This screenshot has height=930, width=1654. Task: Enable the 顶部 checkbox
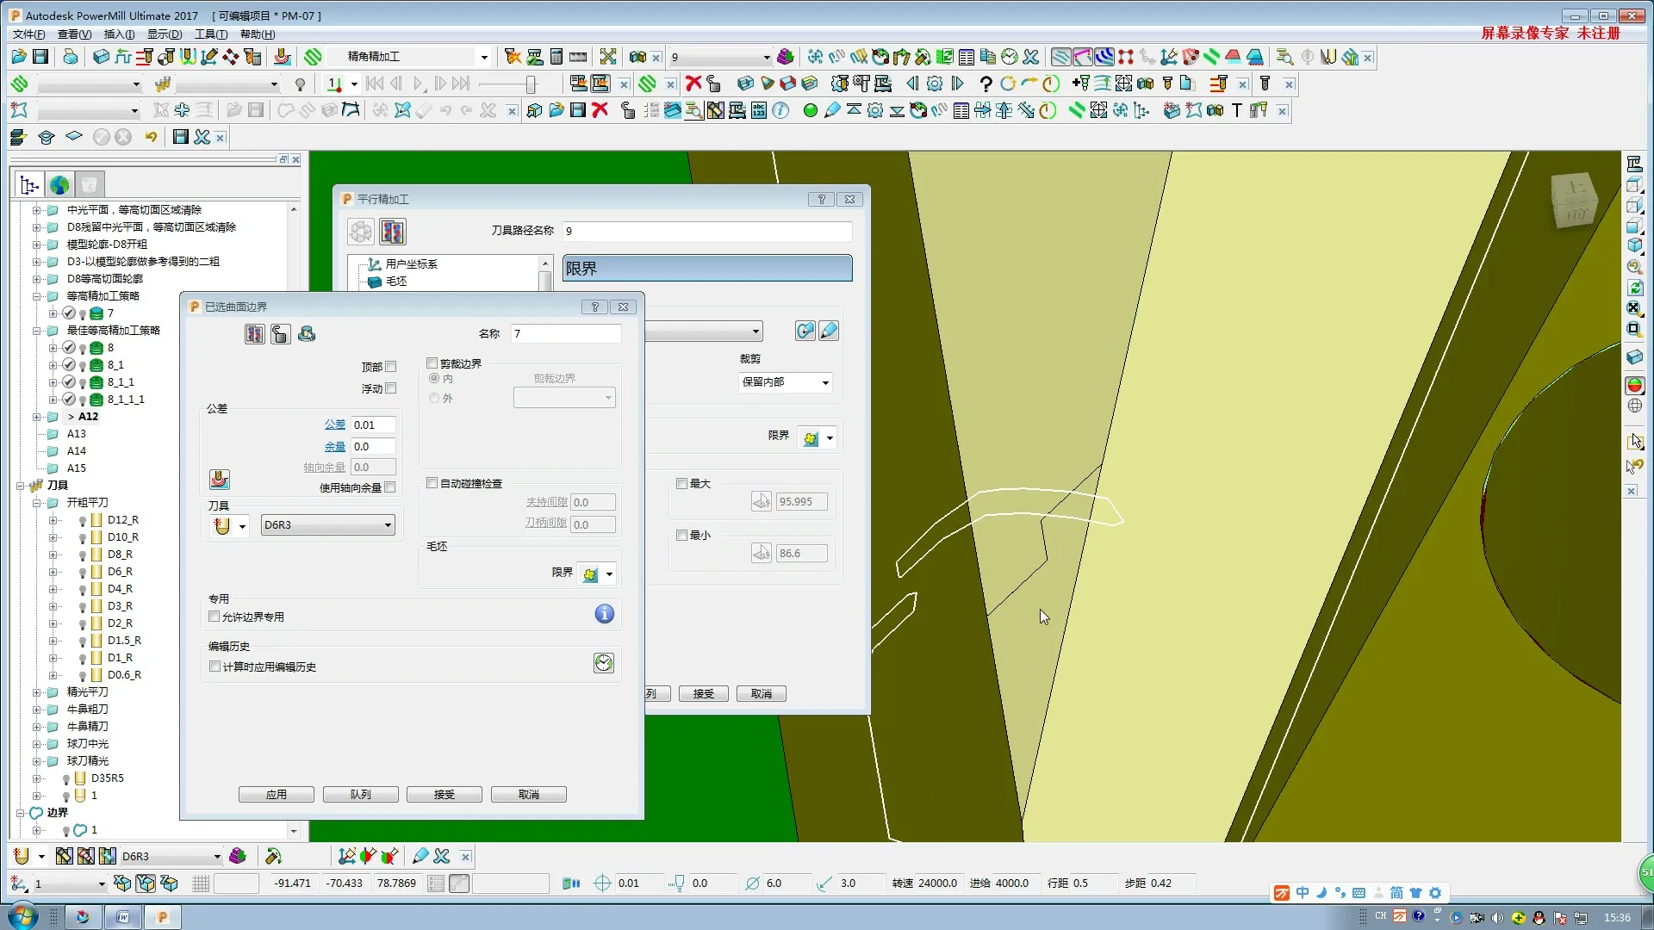tap(391, 367)
